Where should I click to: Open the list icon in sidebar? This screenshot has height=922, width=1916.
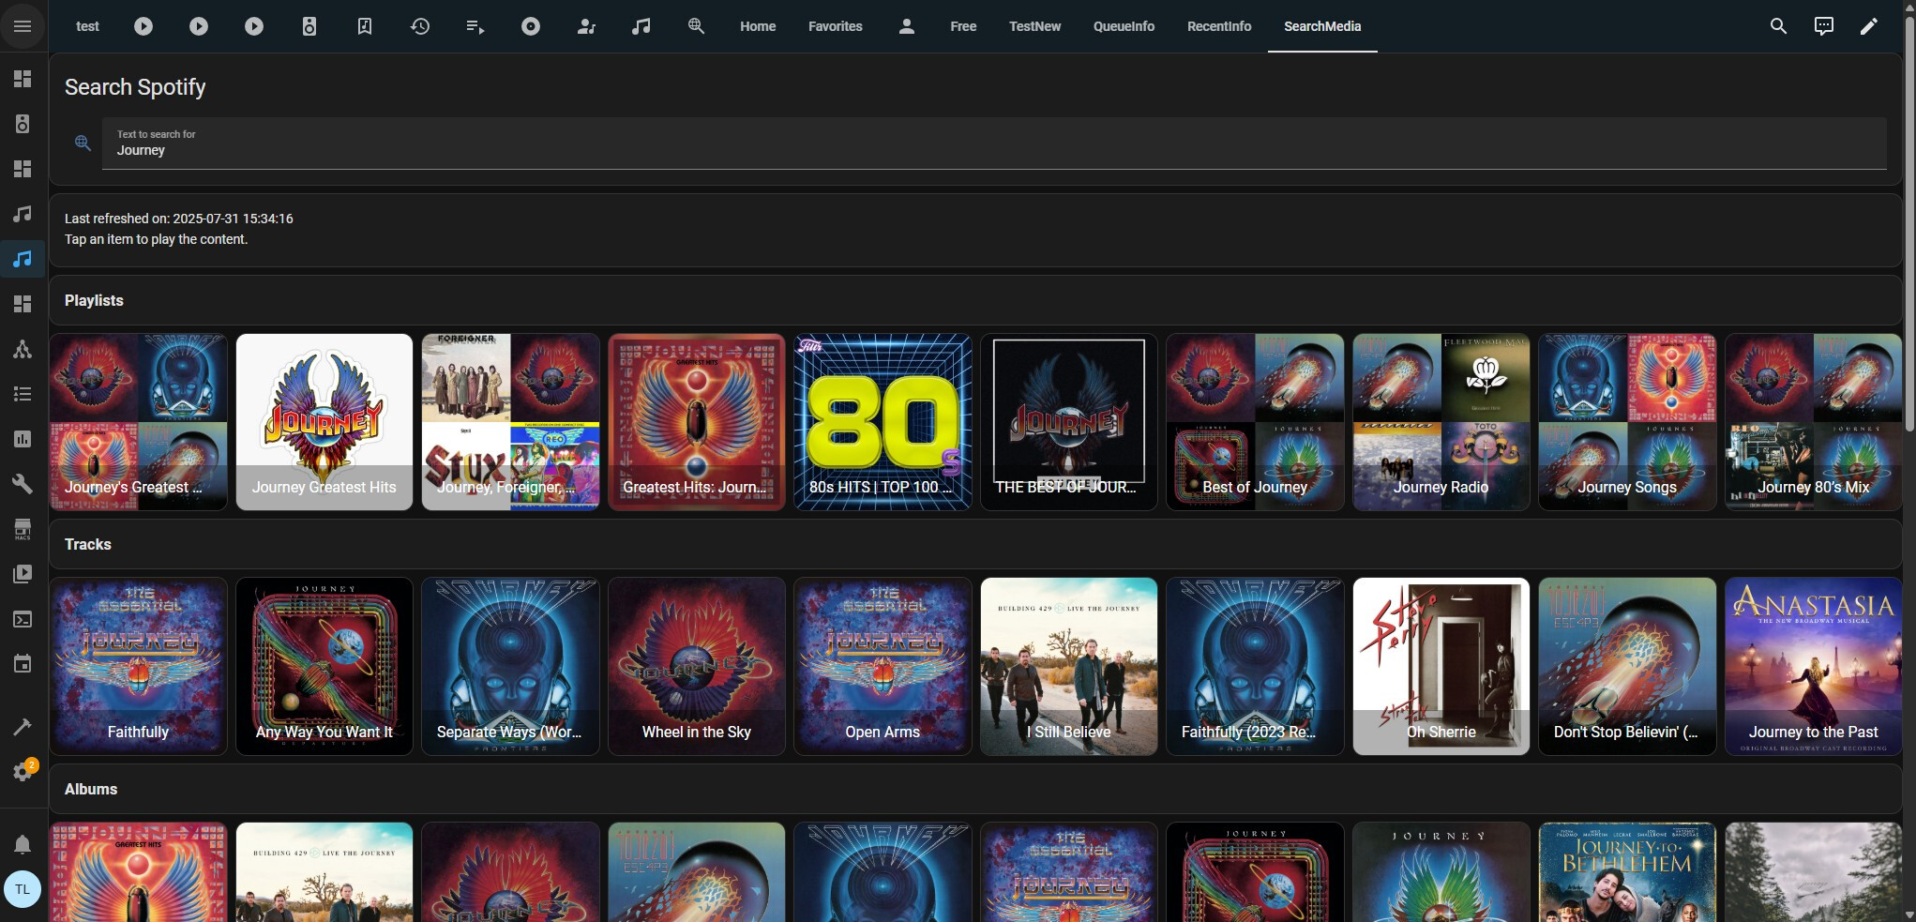click(x=23, y=394)
